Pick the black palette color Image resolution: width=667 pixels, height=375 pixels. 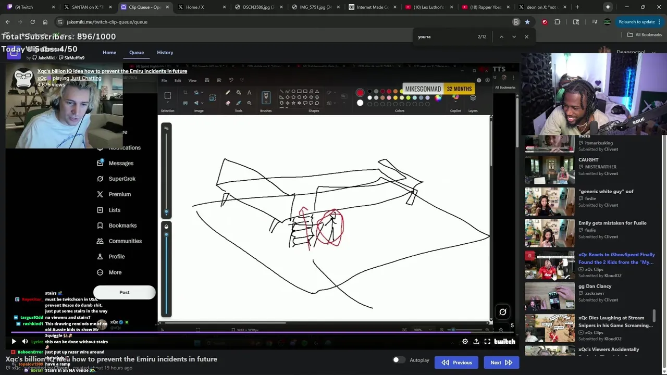click(370, 92)
